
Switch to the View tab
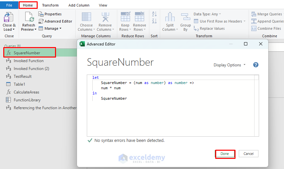[103, 5]
